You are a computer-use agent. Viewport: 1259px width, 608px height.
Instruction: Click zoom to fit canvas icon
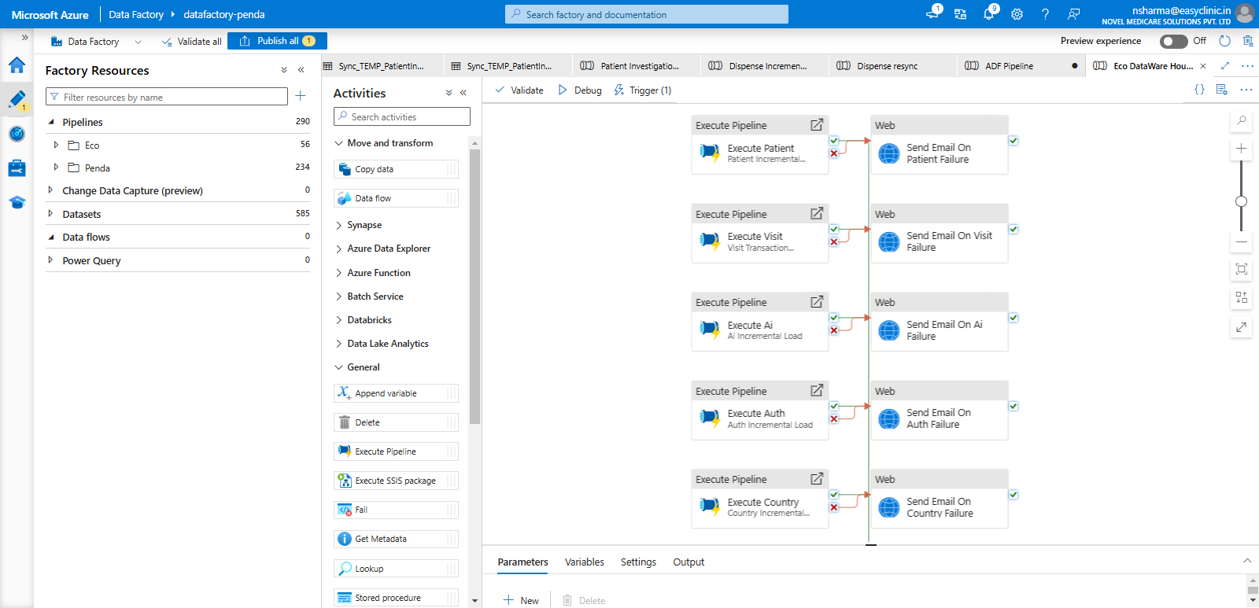pos(1241,269)
